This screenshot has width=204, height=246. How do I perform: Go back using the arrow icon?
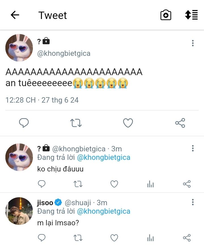[15, 15]
